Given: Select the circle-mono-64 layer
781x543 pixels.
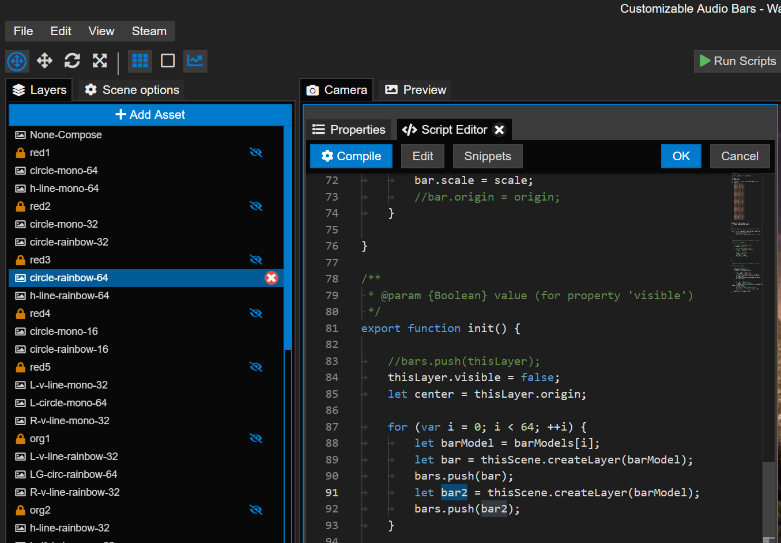Looking at the screenshot, I should tap(146, 171).
